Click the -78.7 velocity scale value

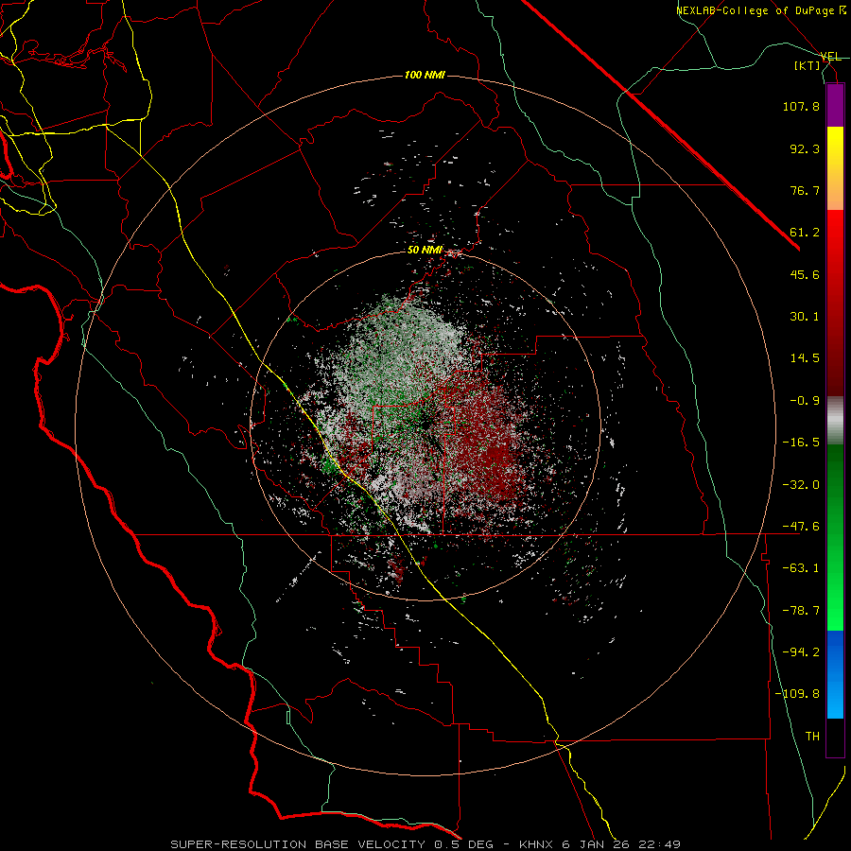[801, 611]
